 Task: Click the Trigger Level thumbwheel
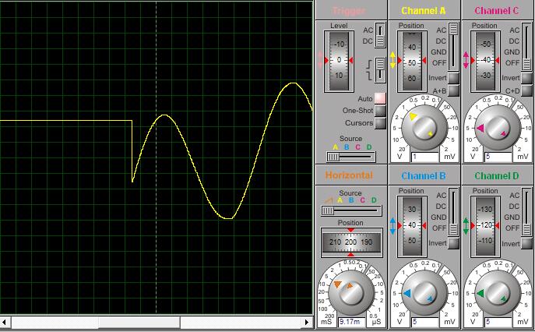[339, 61]
